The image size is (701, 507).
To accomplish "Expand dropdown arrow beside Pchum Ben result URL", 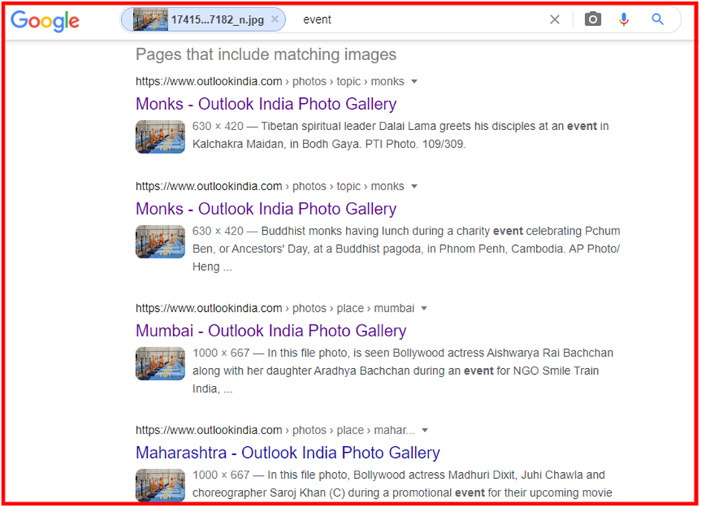I will pyautogui.click(x=414, y=186).
